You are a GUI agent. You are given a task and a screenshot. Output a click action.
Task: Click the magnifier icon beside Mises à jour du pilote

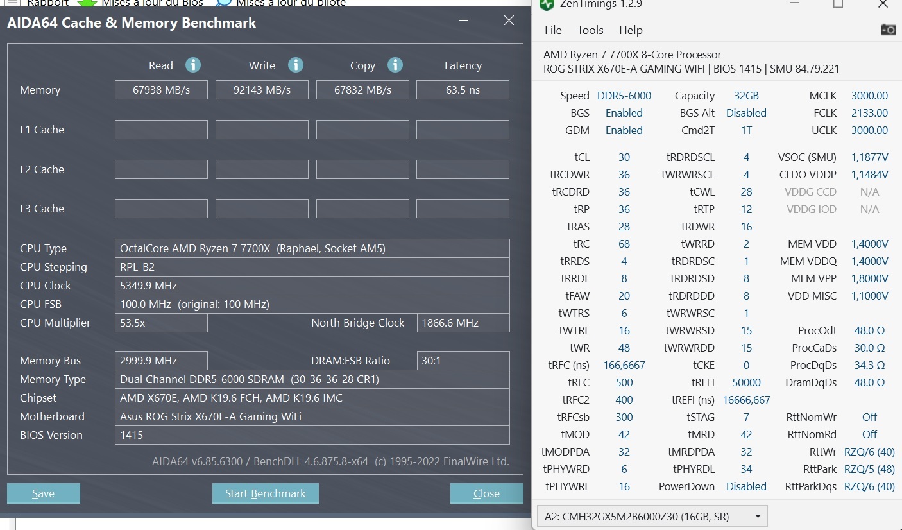coord(223,3)
